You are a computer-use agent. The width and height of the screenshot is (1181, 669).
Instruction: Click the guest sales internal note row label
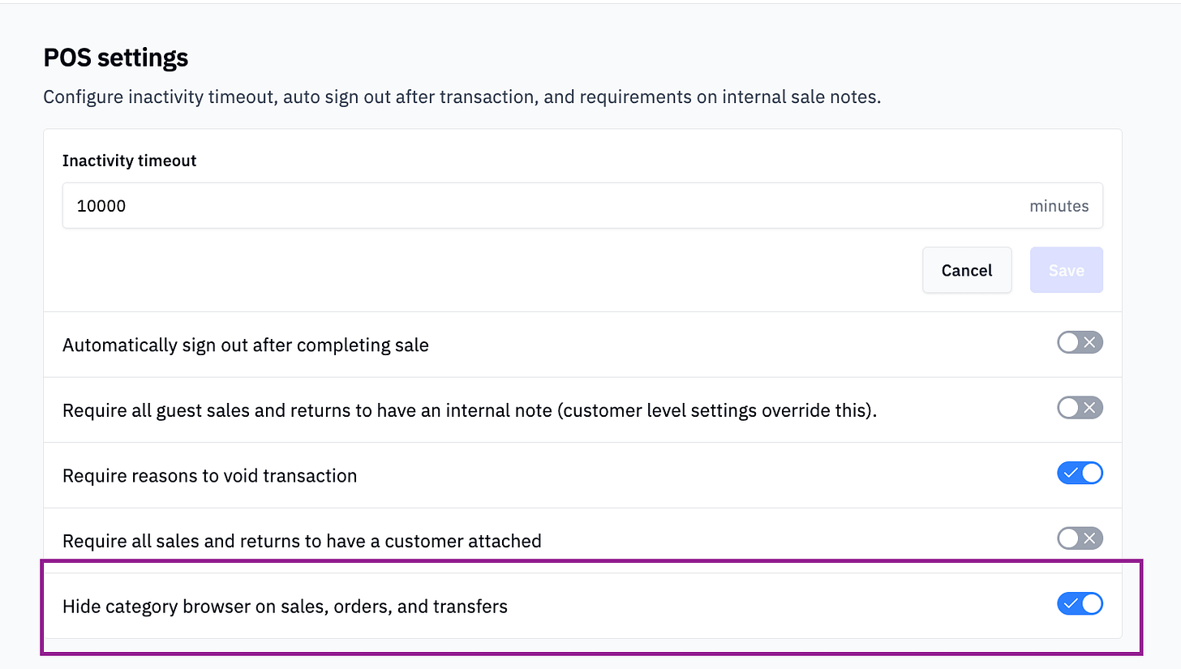coord(470,410)
